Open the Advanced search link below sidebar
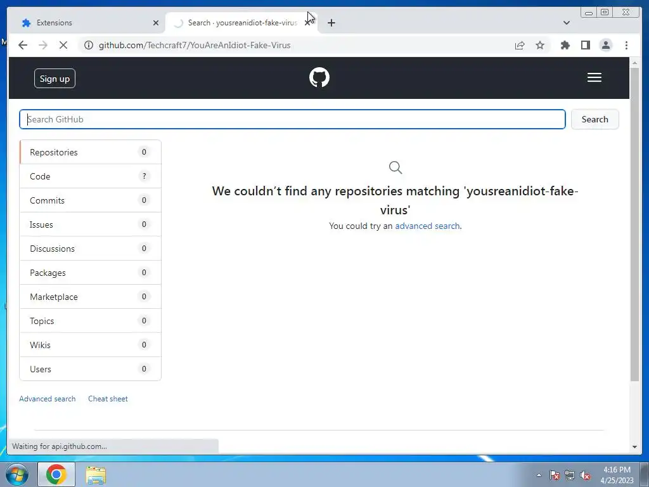 pyautogui.click(x=47, y=398)
